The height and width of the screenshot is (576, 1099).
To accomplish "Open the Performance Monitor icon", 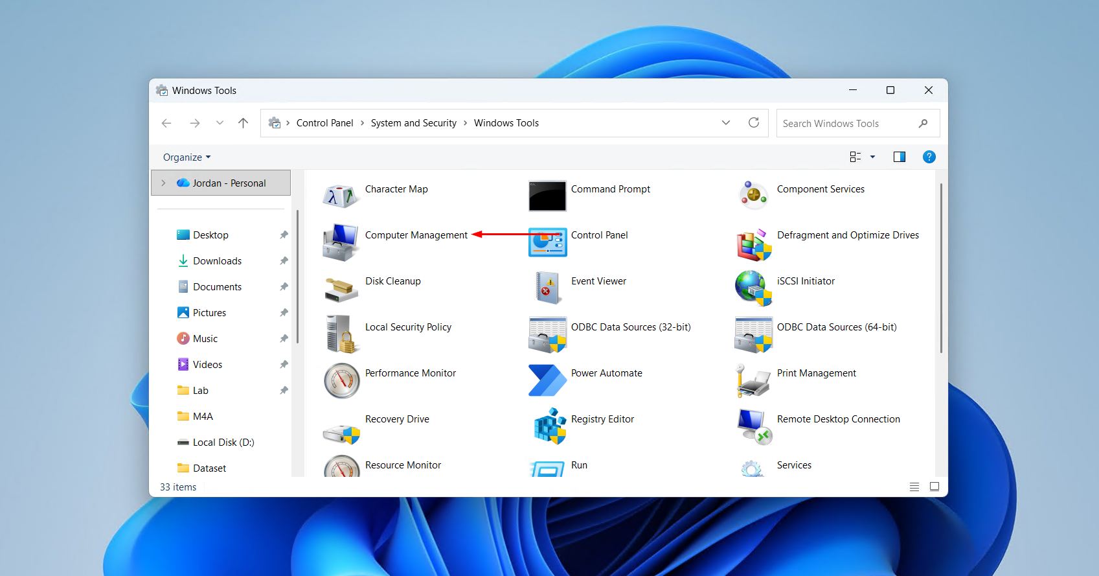I will [x=341, y=380].
